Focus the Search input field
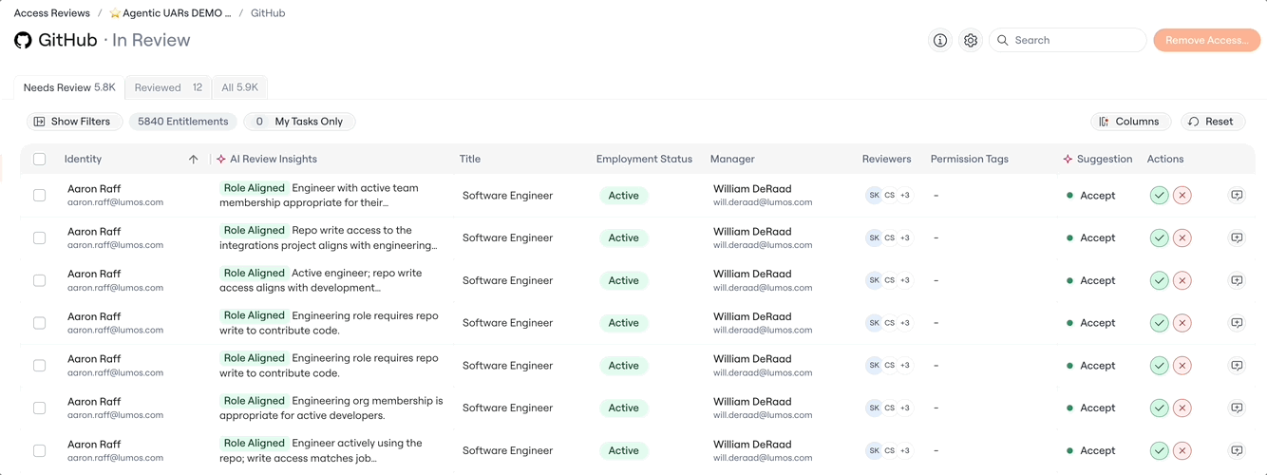The width and height of the screenshot is (1267, 475). click(x=1068, y=40)
